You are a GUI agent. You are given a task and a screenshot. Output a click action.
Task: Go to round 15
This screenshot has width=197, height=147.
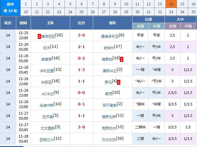(x=182, y=4)
